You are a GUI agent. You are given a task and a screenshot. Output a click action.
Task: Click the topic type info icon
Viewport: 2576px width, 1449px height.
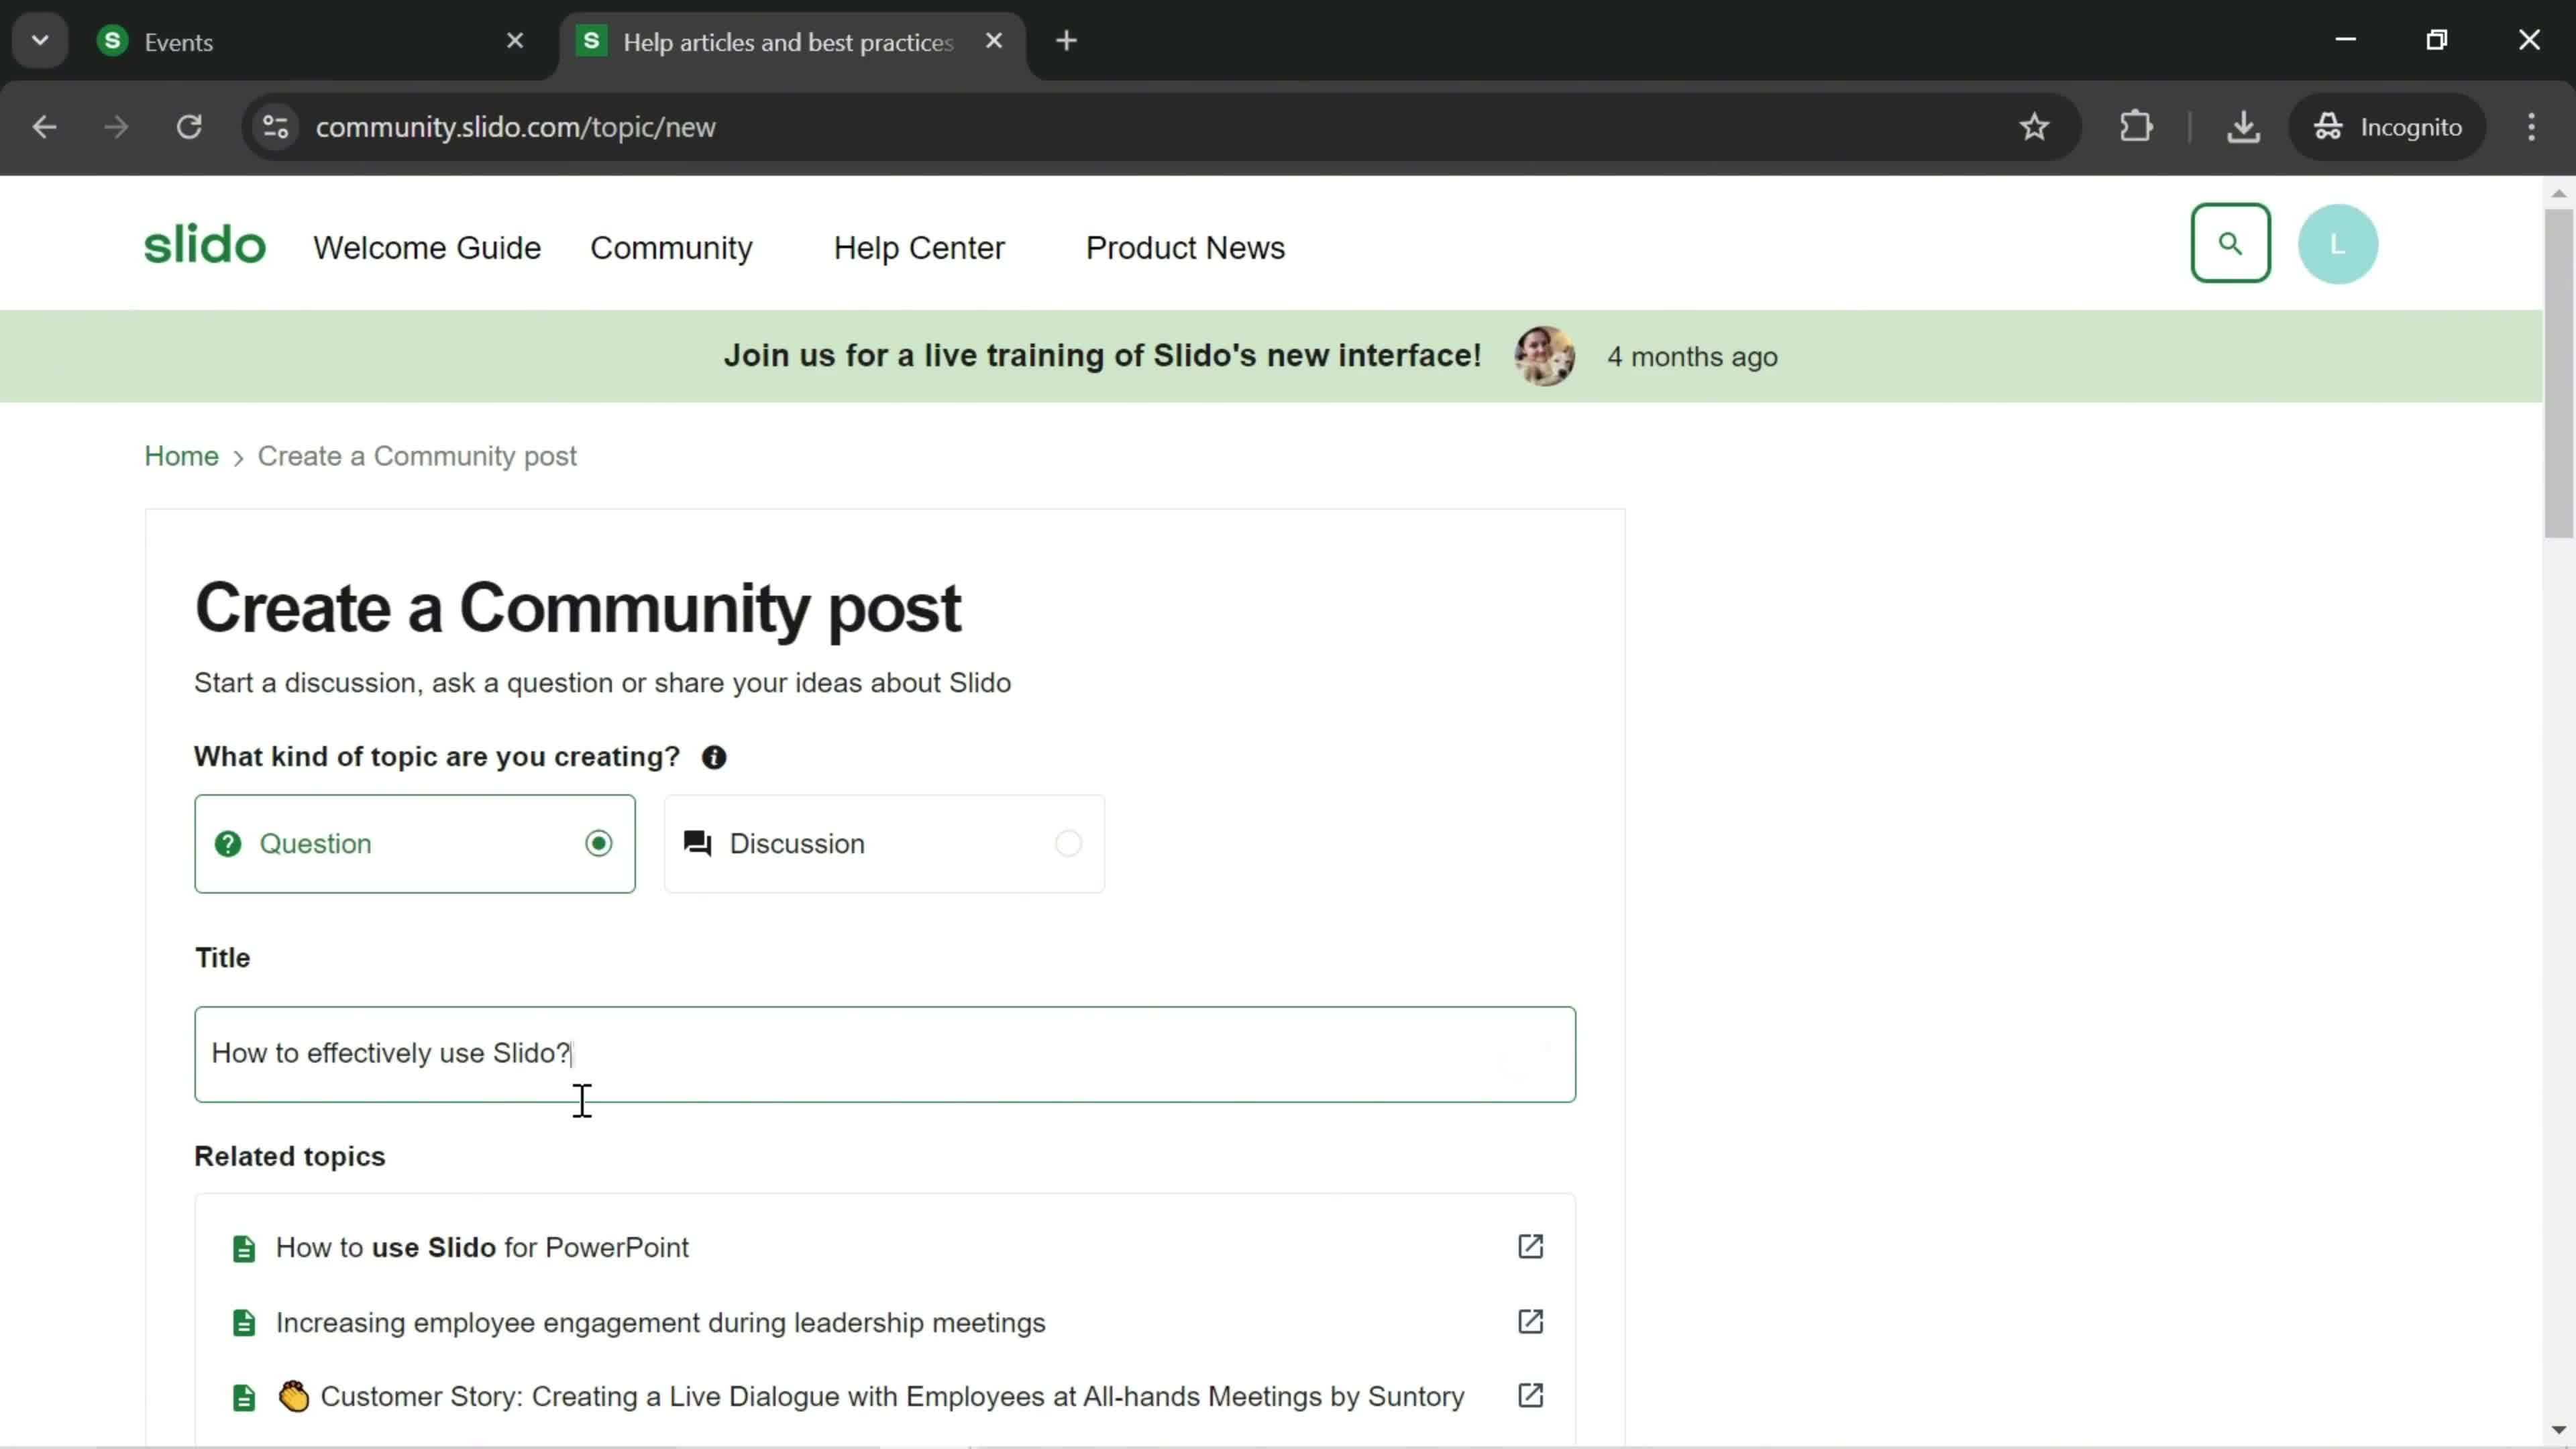714,757
